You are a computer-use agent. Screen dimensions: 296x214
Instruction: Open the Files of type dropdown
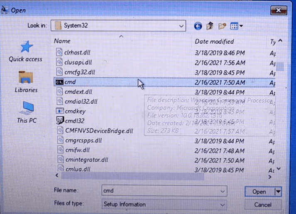(x=223, y=204)
